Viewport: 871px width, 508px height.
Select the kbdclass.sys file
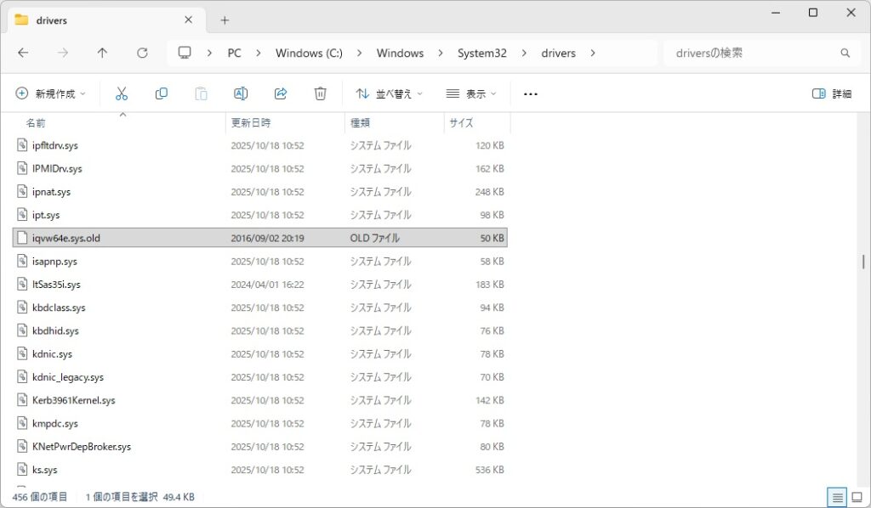[x=59, y=308]
